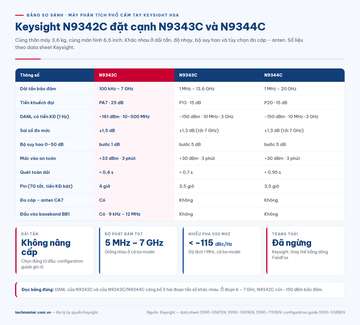The width and height of the screenshot is (360, 325).
Task: Click the 'Đọc bảng đúng:' note label
Action: coord(38,290)
